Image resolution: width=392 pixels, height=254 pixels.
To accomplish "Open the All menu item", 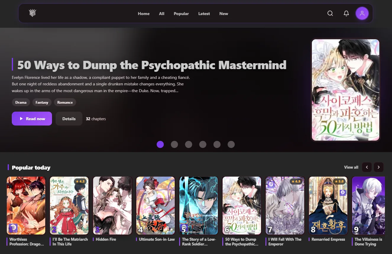I will [x=162, y=14].
